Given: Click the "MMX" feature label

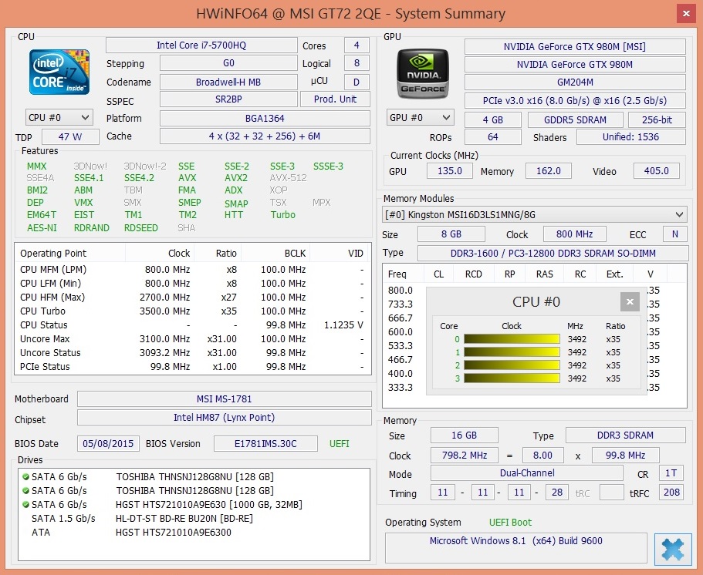Looking at the screenshot, I should [37, 166].
